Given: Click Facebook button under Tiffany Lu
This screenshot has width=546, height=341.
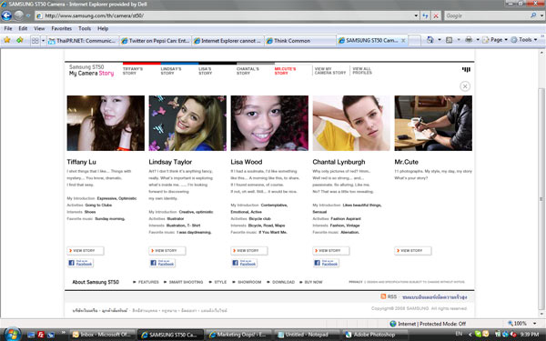Looking at the screenshot, I should point(80,263).
